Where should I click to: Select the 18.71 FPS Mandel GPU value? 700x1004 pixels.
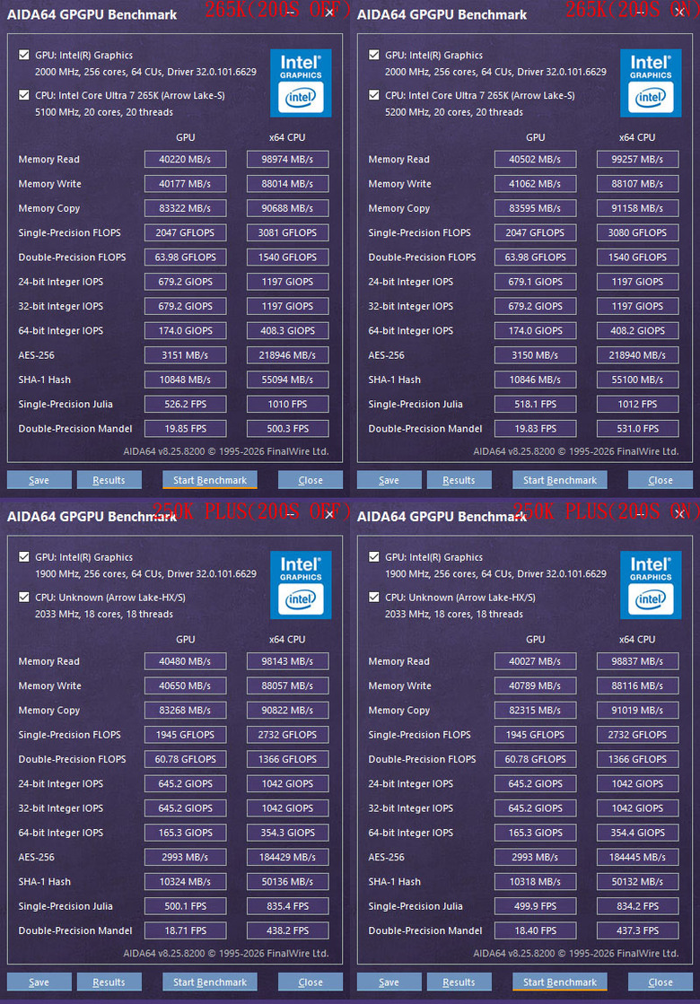(185, 930)
